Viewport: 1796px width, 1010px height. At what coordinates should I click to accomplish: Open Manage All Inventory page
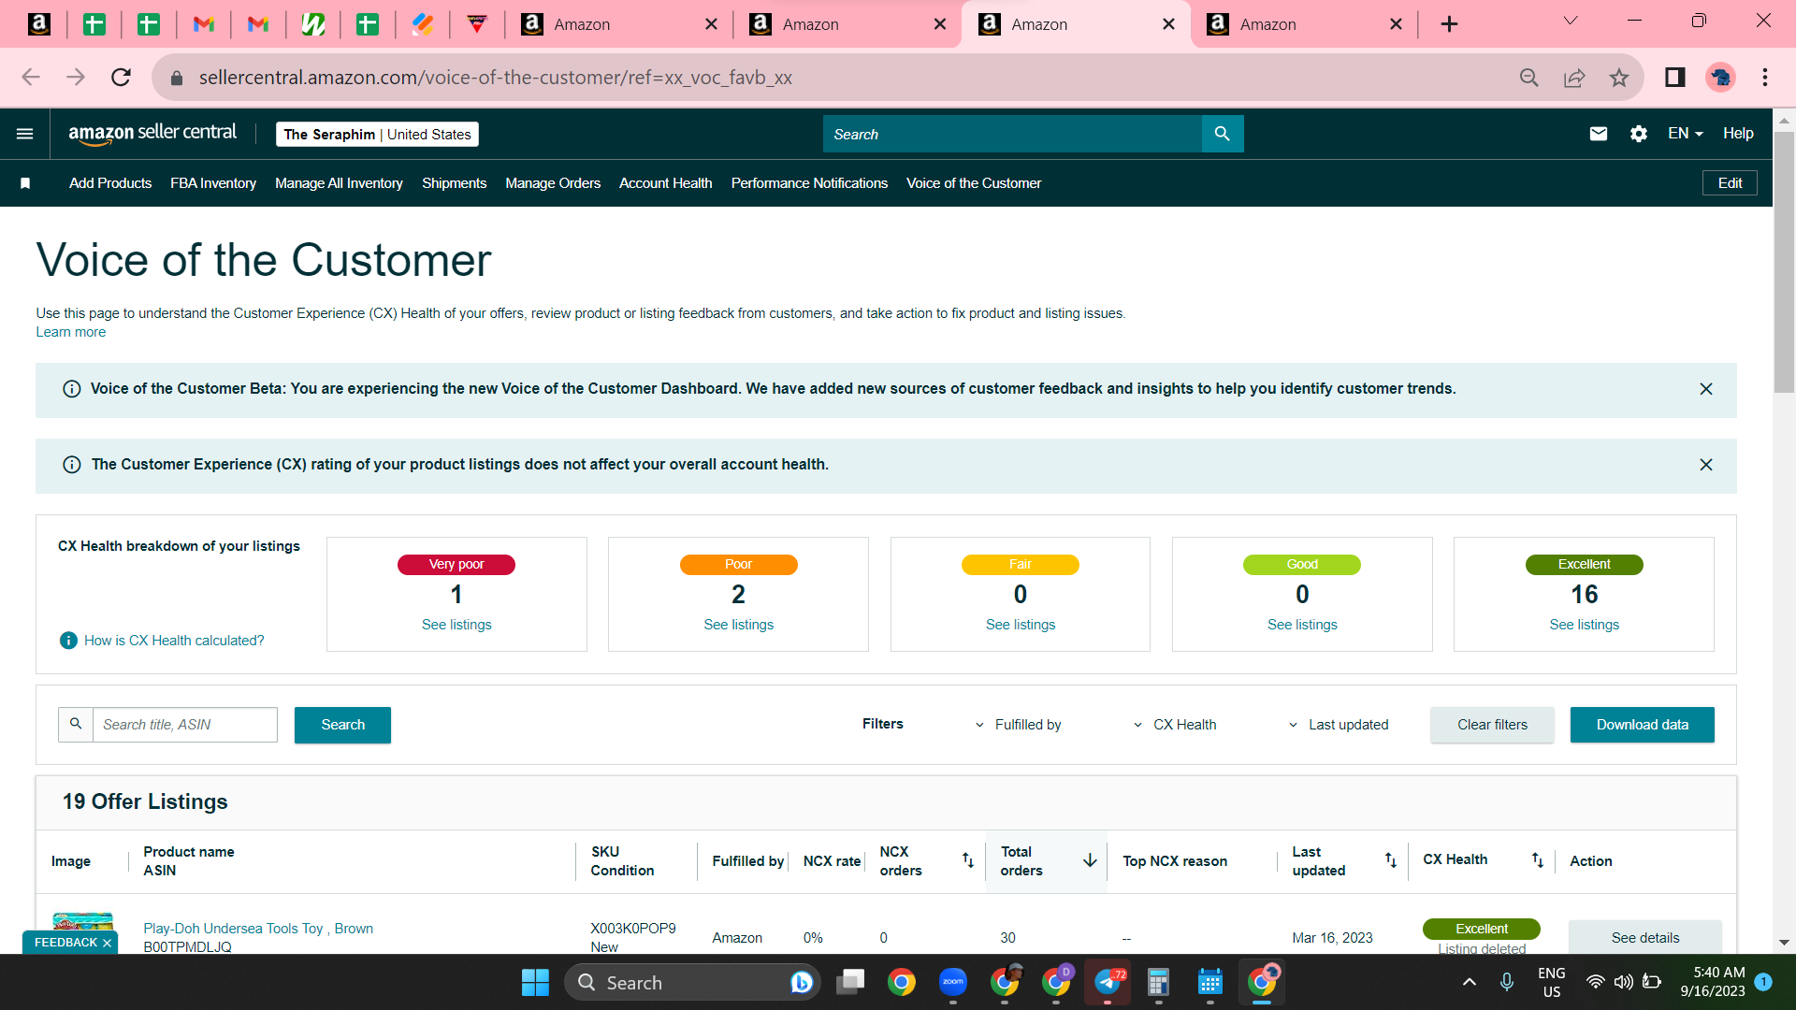(339, 183)
